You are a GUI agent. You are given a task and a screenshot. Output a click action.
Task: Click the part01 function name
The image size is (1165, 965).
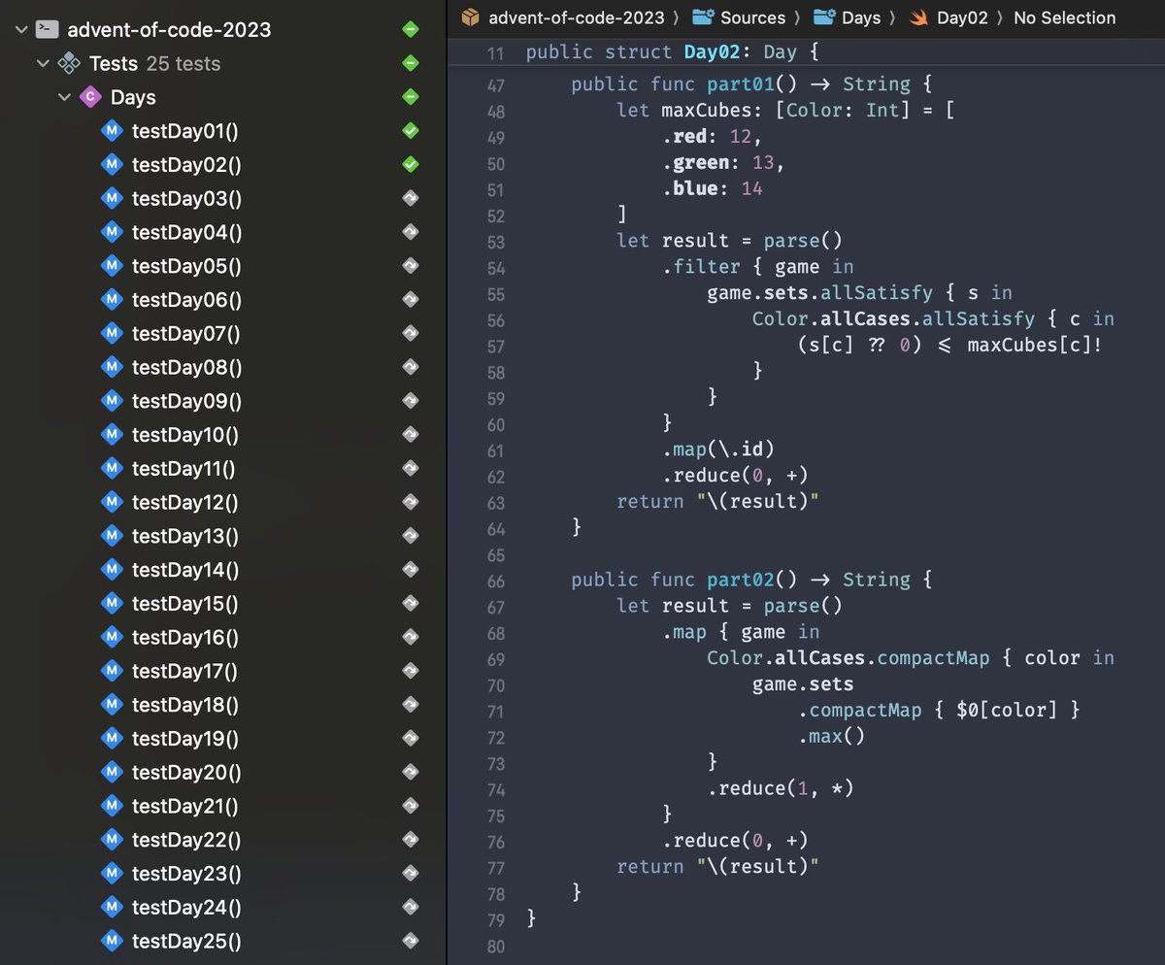(x=741, y=84)
